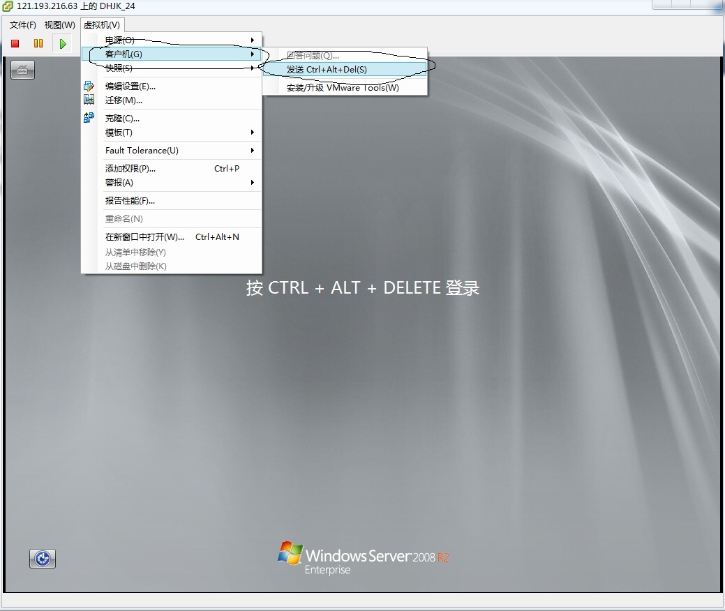Click the on-screen keyboard icon on login screen

22,70
